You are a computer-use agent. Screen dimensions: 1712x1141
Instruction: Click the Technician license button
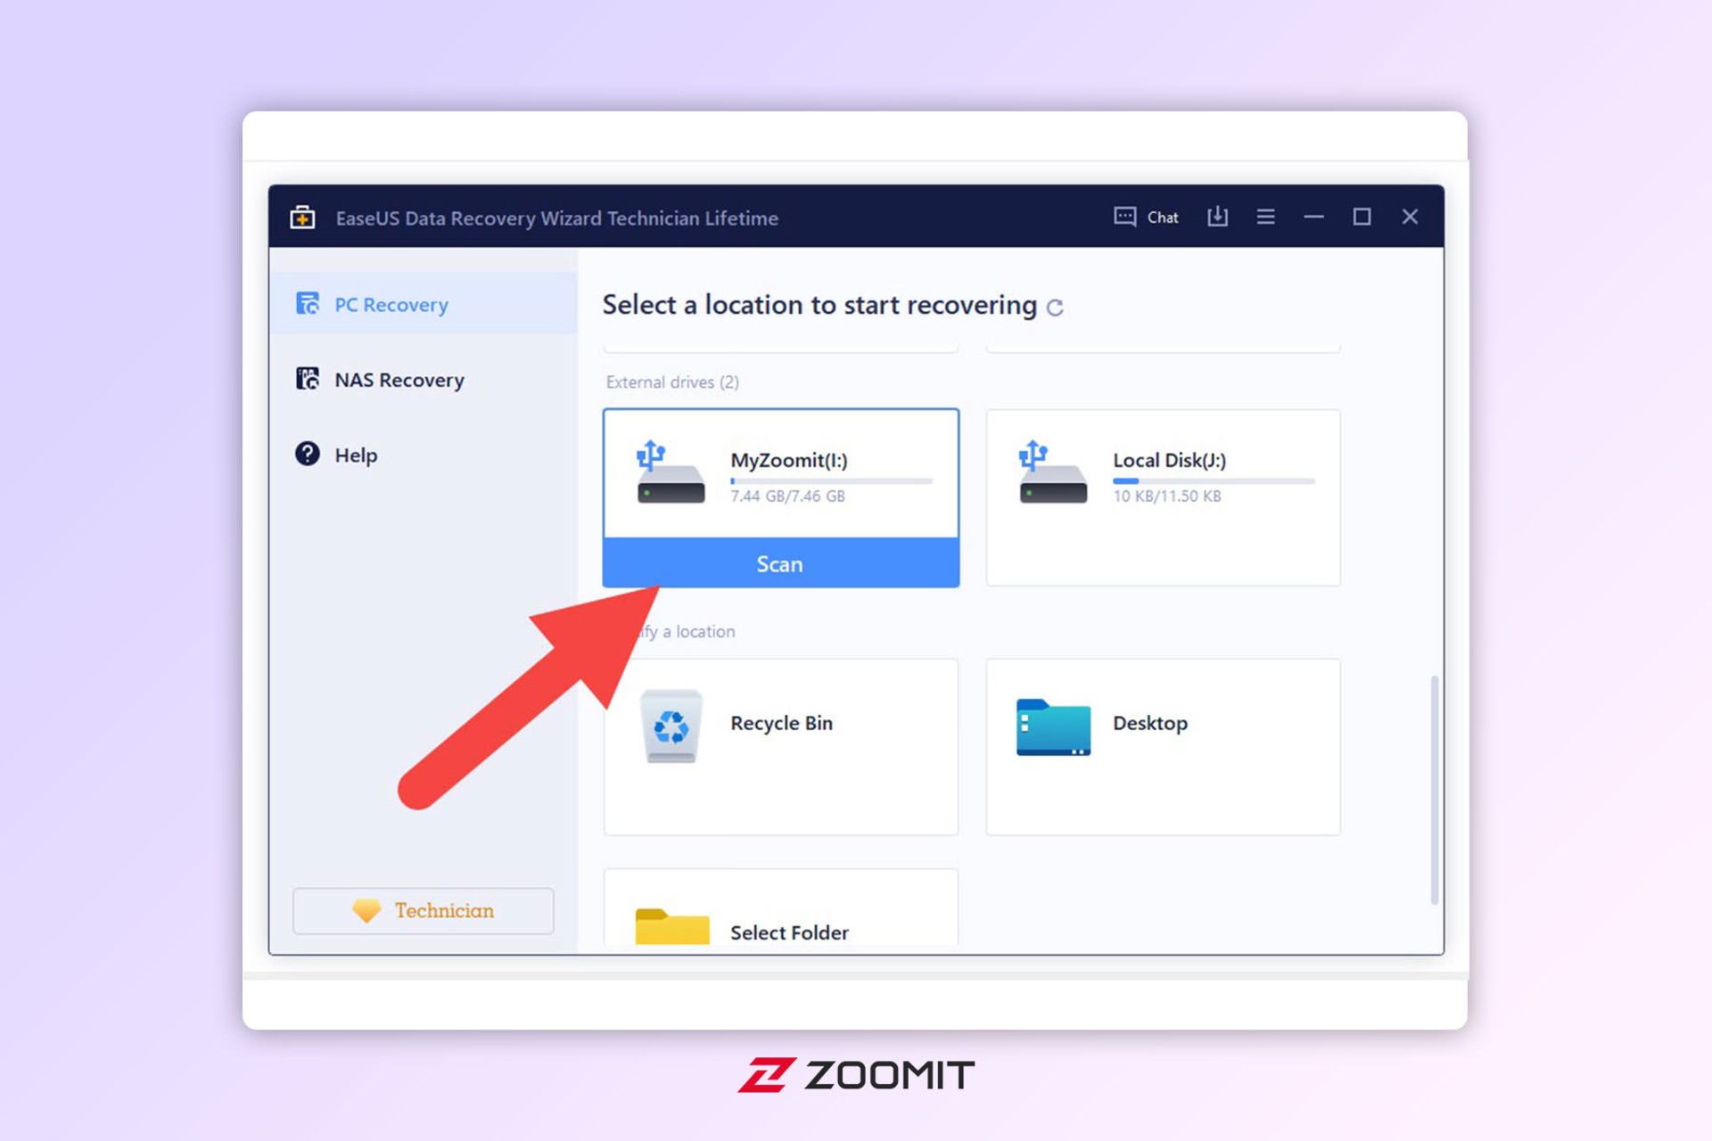click(x=424, y=910)
